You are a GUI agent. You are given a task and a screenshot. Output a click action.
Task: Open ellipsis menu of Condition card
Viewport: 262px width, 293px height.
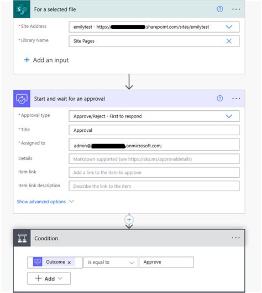click(235, 238)
